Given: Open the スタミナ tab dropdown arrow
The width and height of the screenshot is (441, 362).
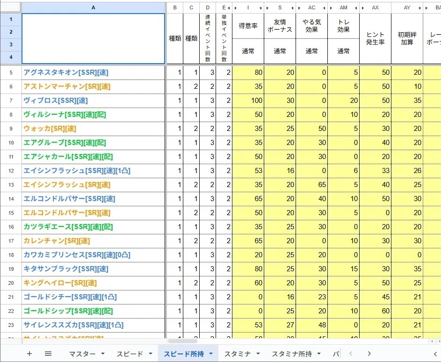Looking at the screenshot, I should pyautogui.click(x=258, y=354).
